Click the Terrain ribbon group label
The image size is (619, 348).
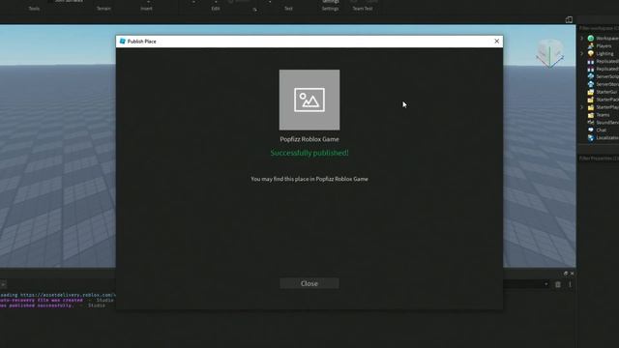click(x=103, y=9)
